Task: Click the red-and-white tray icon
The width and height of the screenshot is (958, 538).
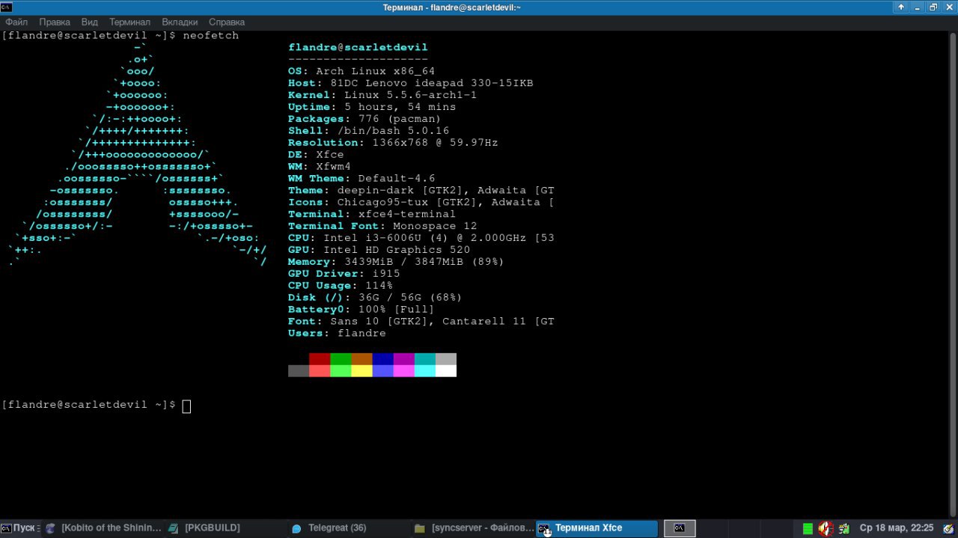Action: 826,528
